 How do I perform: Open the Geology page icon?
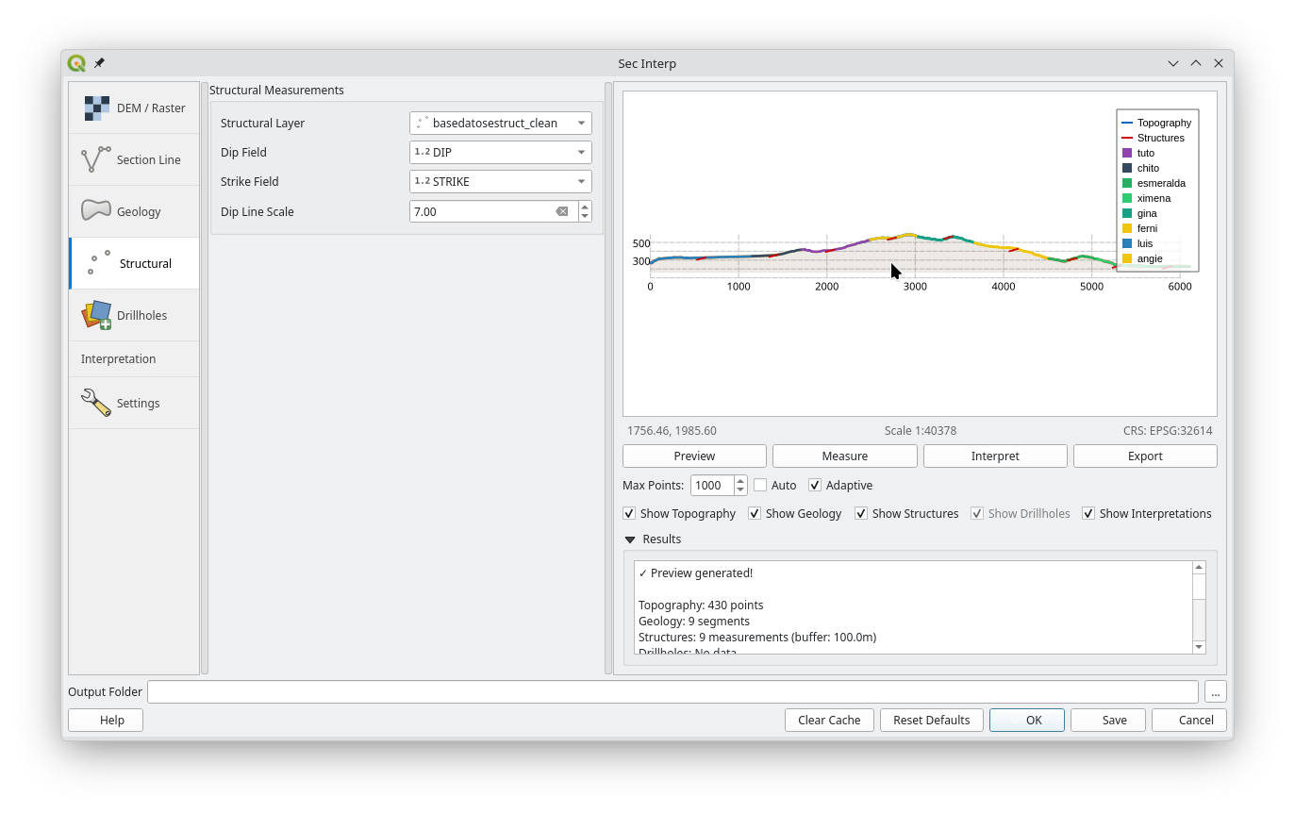(x=95, y=211)
